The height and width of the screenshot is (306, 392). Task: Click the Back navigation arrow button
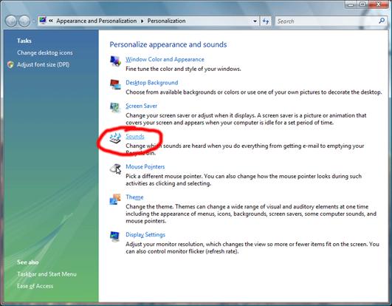(11, 21)
